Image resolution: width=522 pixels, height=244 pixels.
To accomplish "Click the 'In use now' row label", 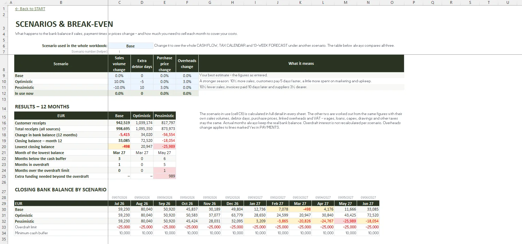I will click(x=61, y=93).
